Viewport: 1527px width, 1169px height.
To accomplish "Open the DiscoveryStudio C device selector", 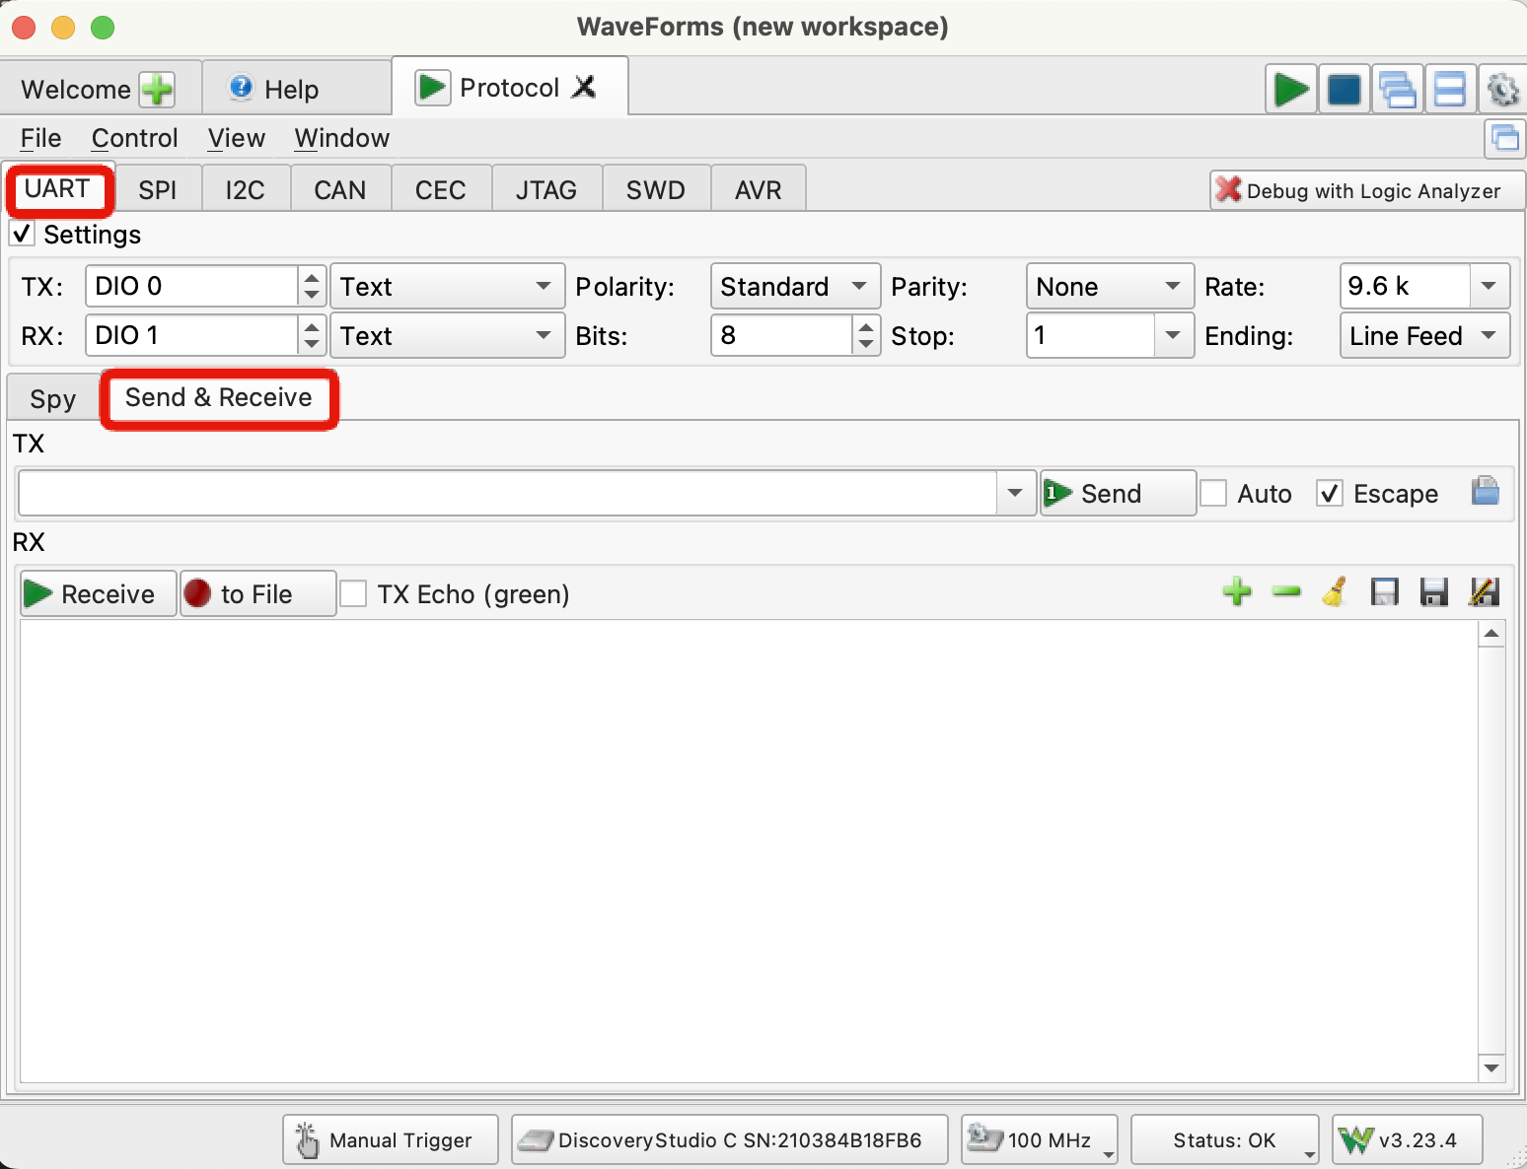I will coord(730,1140).
